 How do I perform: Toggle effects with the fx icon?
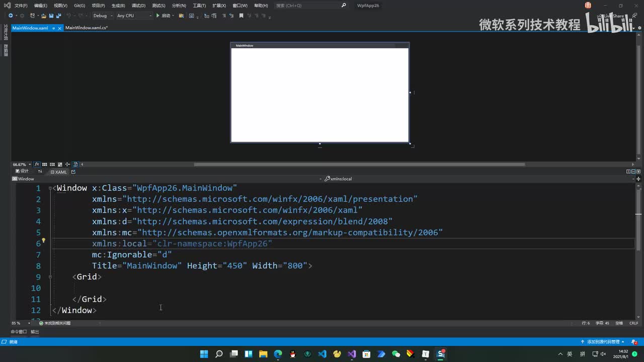37,164
